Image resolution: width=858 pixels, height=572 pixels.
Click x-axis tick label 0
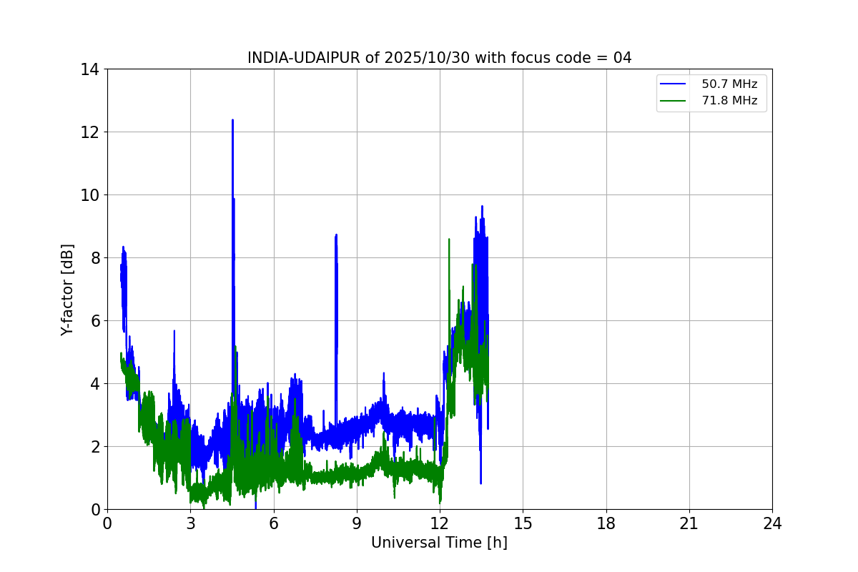(107, 523)
